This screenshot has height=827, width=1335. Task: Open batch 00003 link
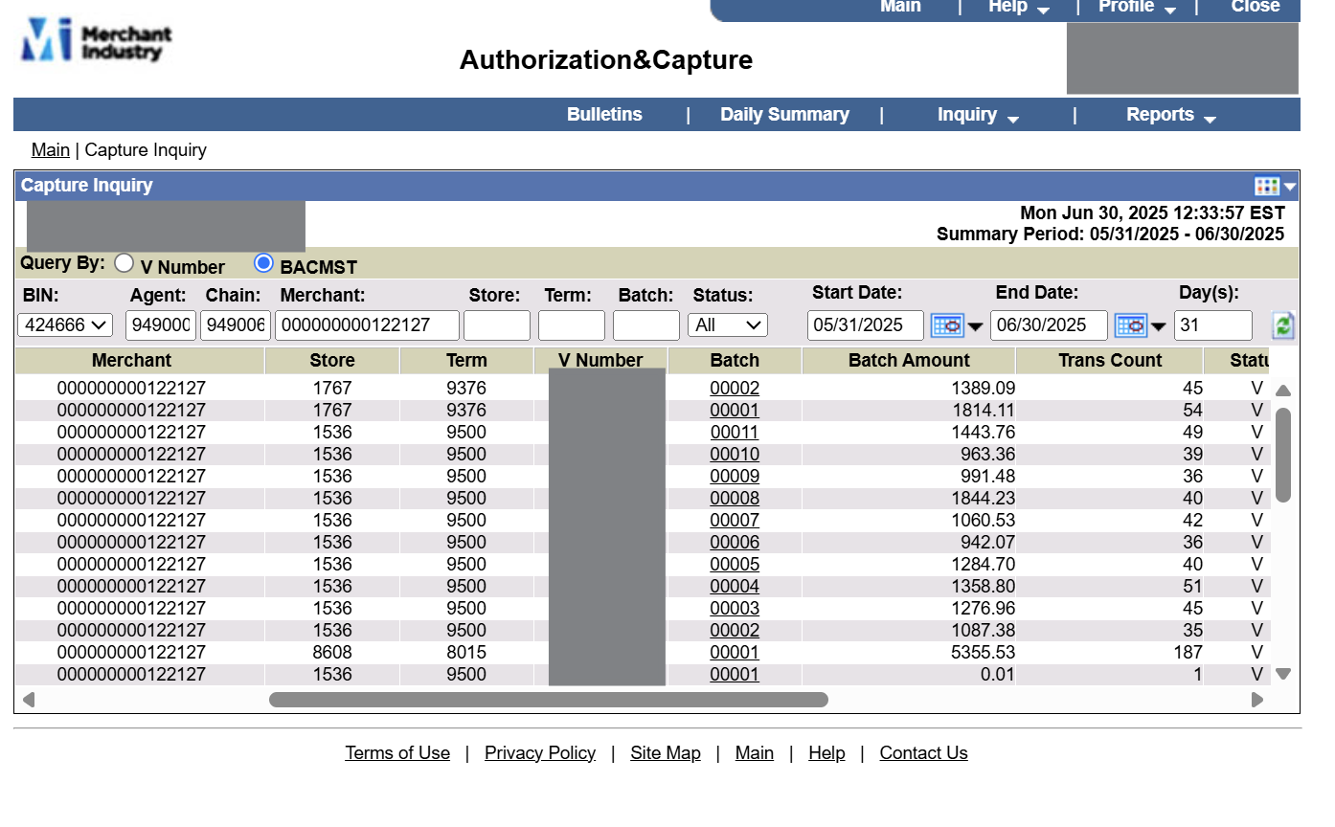click(735, 609)
